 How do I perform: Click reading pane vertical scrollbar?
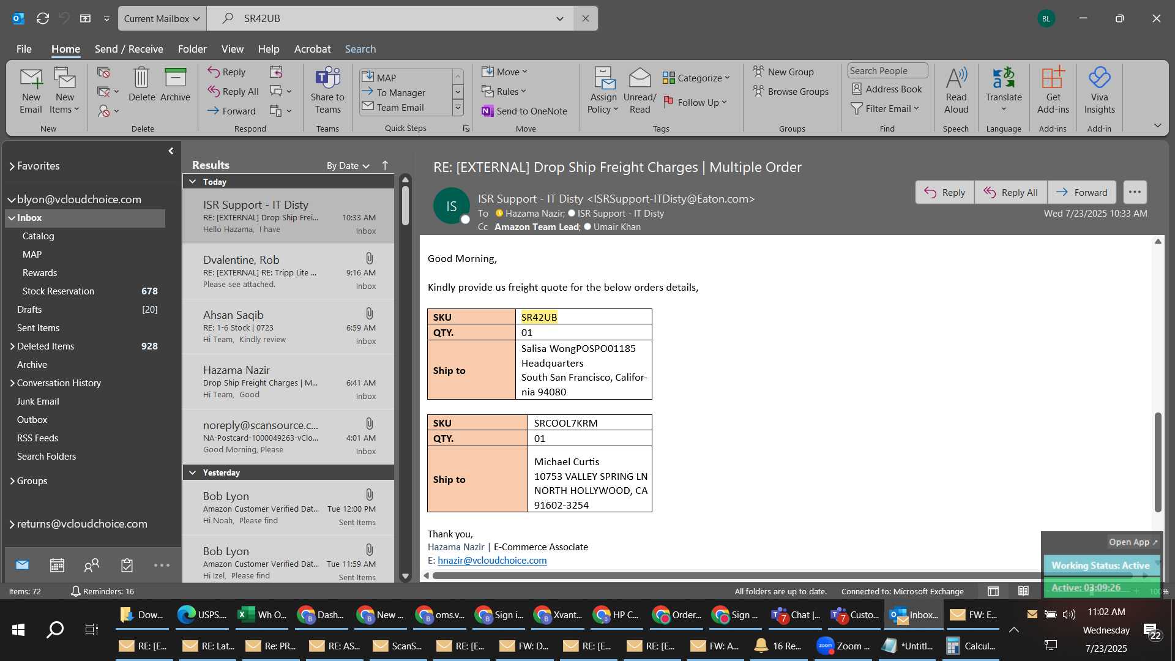(x=1157, y=462)
